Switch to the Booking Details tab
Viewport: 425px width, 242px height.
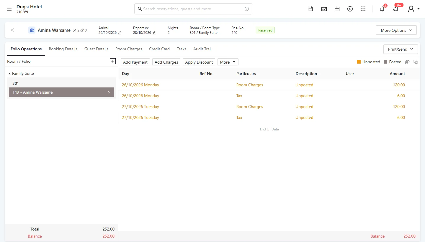pos(63,49)
